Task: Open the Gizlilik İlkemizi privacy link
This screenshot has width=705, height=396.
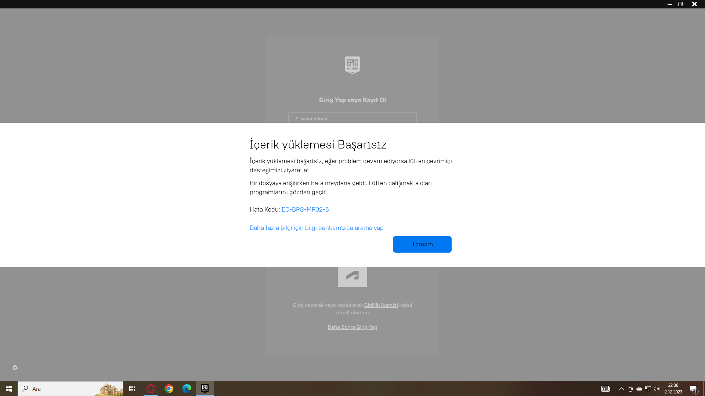Action: click(x=381, y=305)
